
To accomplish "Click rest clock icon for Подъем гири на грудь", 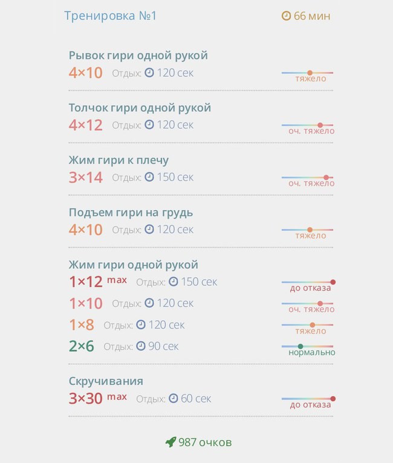I will click(149, 229).
